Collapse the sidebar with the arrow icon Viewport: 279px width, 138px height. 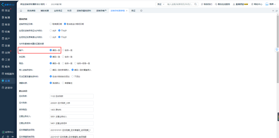tap(13, 137)
